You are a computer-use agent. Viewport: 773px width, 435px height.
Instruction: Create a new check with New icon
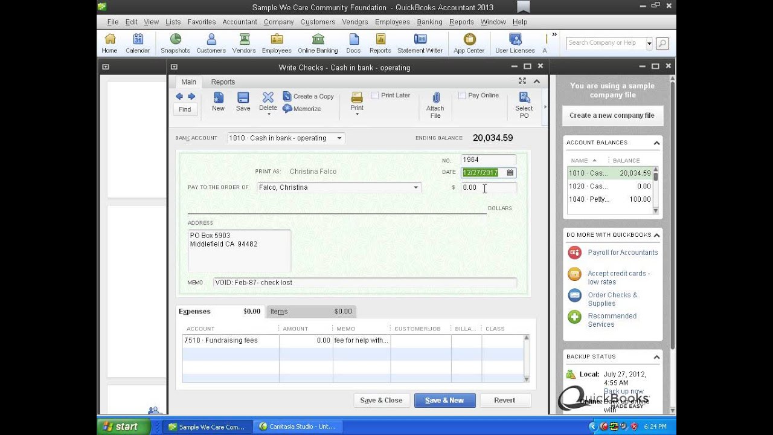coord(218,101)
